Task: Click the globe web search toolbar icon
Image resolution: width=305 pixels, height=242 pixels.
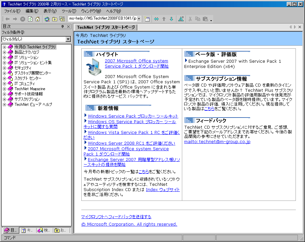Action: [47, 19]
